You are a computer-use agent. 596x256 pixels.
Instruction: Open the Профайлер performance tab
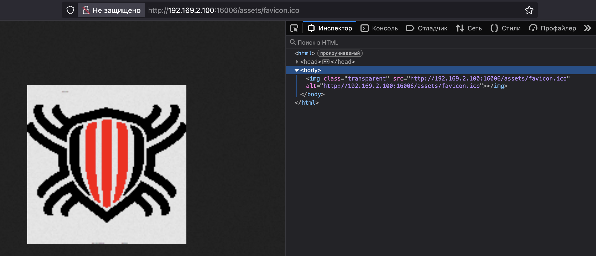click(x=553, y=28)
